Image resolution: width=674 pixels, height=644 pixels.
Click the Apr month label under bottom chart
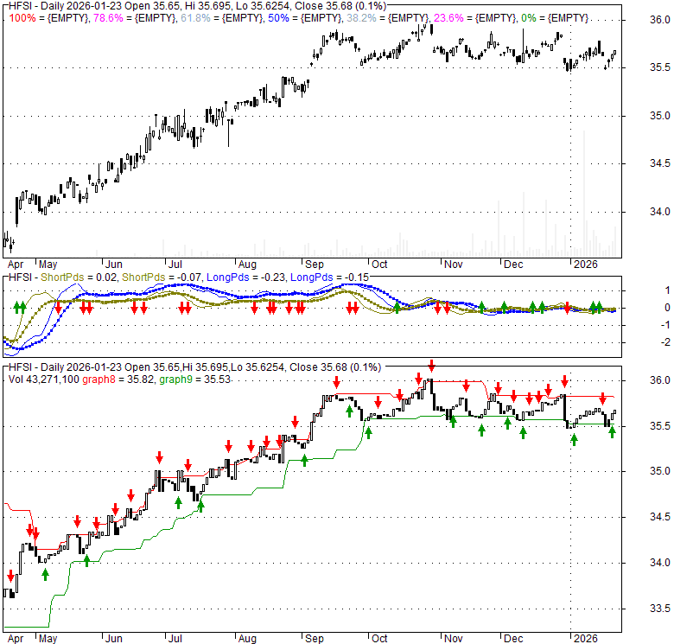point(16,639)
